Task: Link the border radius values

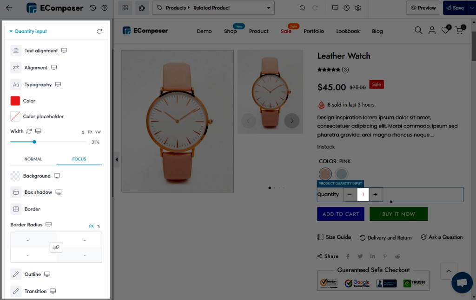Action: coord(56,247)
